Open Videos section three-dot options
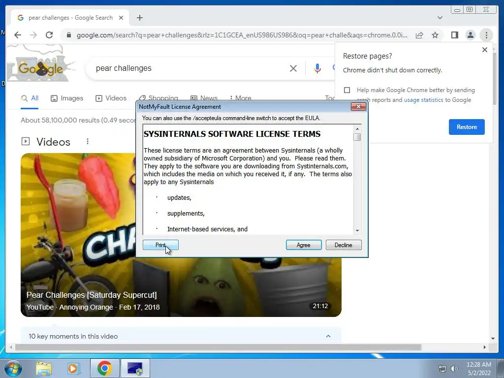Viewport: 504px width, 378px height. point(88,141)
